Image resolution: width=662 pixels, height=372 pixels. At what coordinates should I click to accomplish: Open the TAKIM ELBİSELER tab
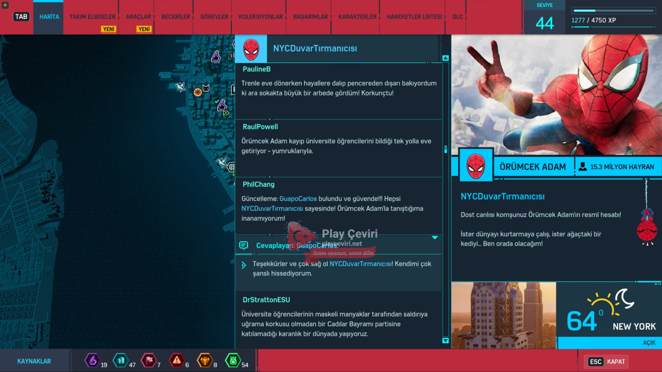[x=93, y=17]
